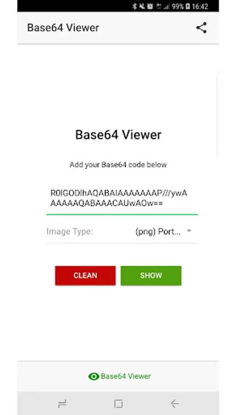
Task: Click the green SHOW button
Action: tap(151, 276)
